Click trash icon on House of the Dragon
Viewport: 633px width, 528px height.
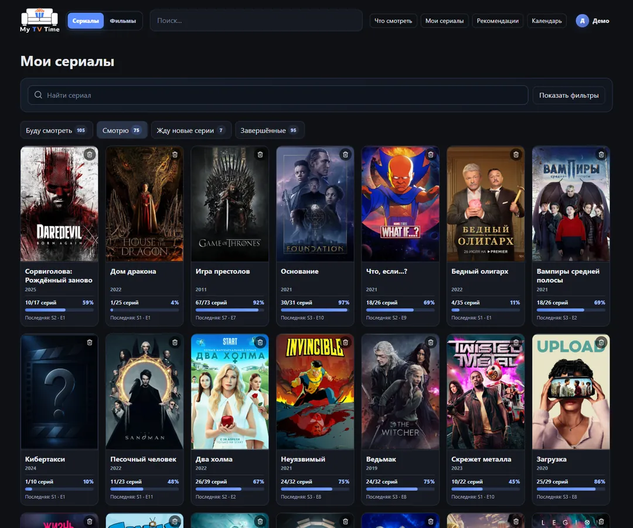pos(175,154)
